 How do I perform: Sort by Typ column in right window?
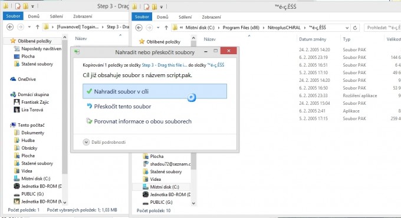pyautogui.click(x=347, y=39)
